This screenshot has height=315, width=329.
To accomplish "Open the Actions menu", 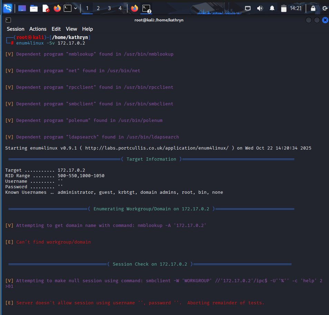I will coord(38,29).
